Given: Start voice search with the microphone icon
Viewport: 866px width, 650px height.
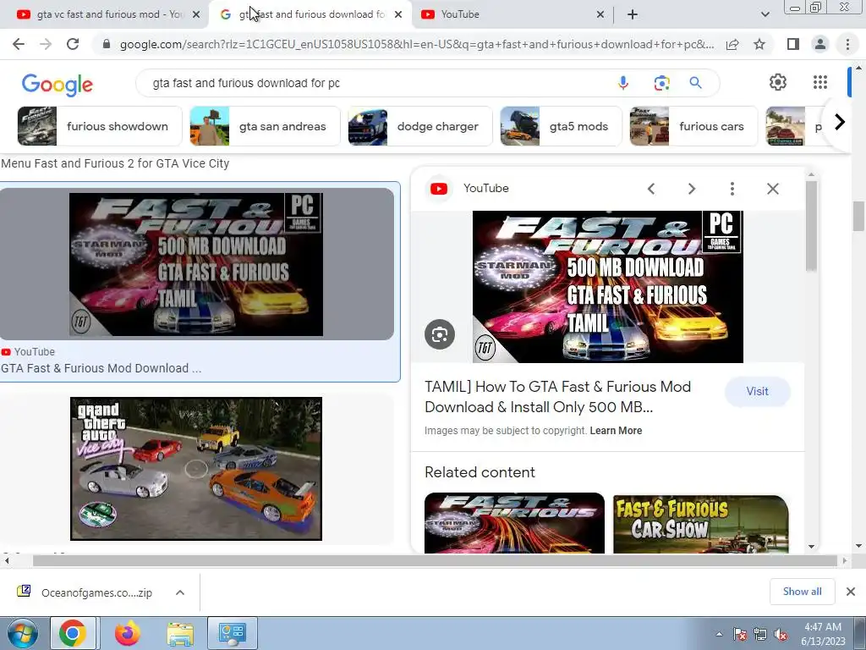Looking at the screenshot, I should [623, 83].
